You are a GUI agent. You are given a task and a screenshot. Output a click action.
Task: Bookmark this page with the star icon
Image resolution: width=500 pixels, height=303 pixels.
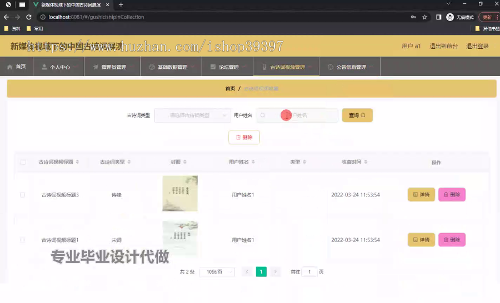(425, 17)
